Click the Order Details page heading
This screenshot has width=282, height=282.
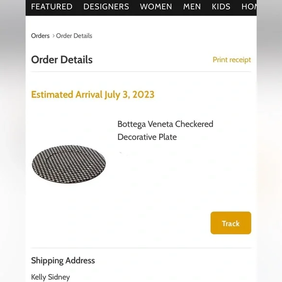pyautogui.click(x=62, y=60)
